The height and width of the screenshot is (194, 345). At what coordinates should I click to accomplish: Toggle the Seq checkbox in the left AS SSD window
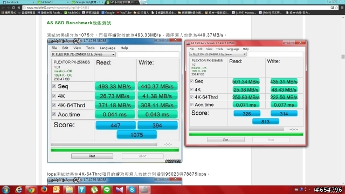pyautogui.click(x=54, y=86)
